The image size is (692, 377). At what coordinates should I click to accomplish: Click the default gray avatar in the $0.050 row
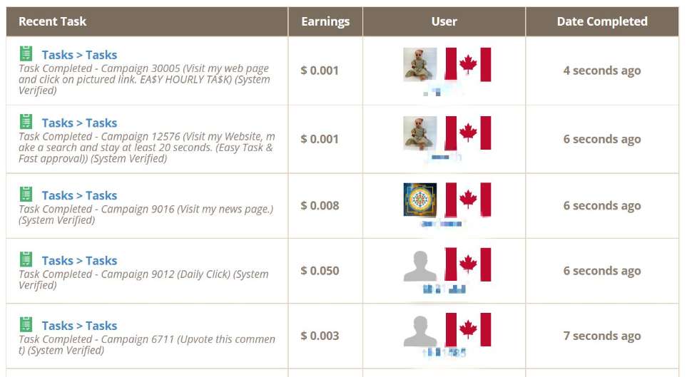click(x=420, y=265)
